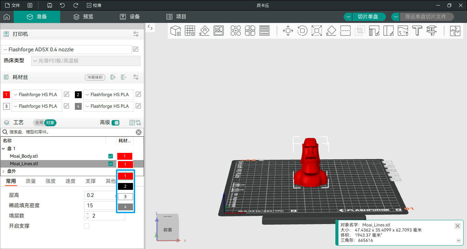This screenshot has height=249, width=467.
Task: Select the Cut tool
Action: point(345,30)
